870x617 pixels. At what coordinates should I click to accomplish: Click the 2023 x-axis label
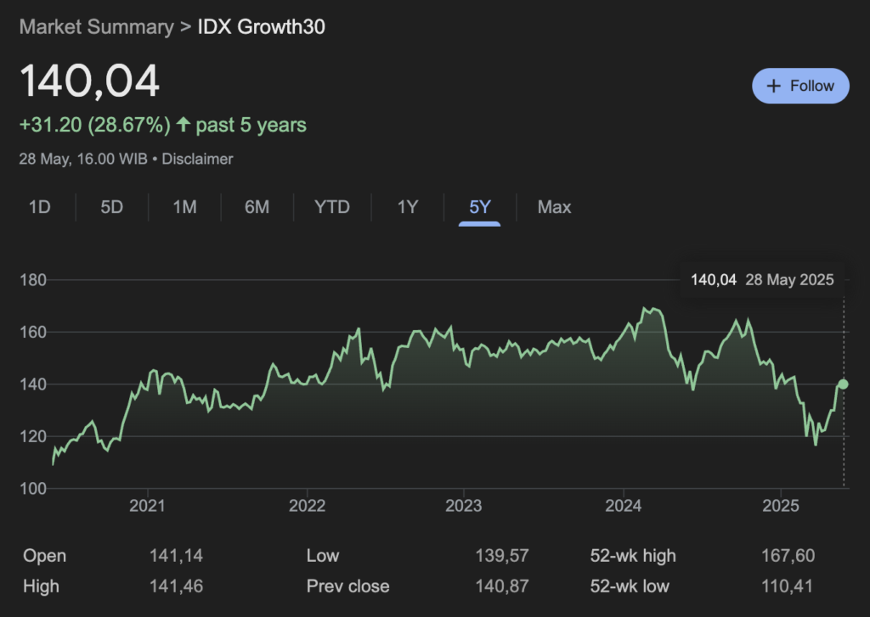[x=463, y=506]
